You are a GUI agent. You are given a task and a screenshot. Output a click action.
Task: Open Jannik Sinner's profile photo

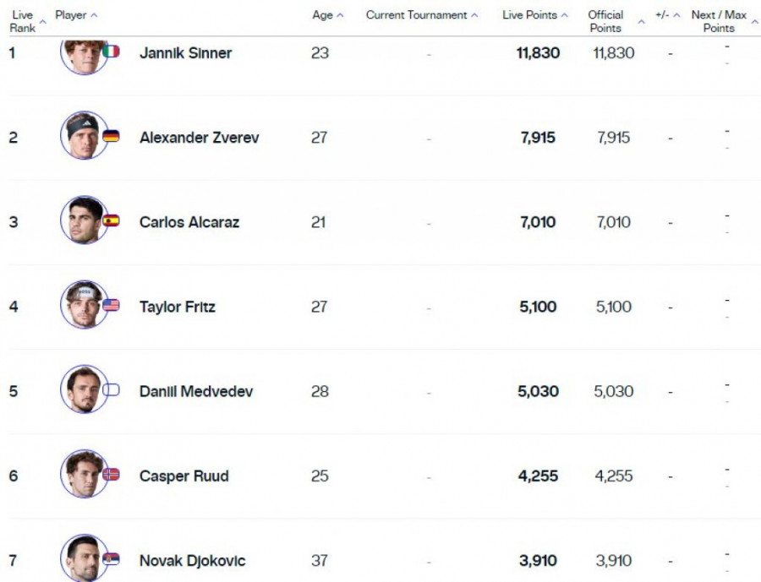[84, 52]
